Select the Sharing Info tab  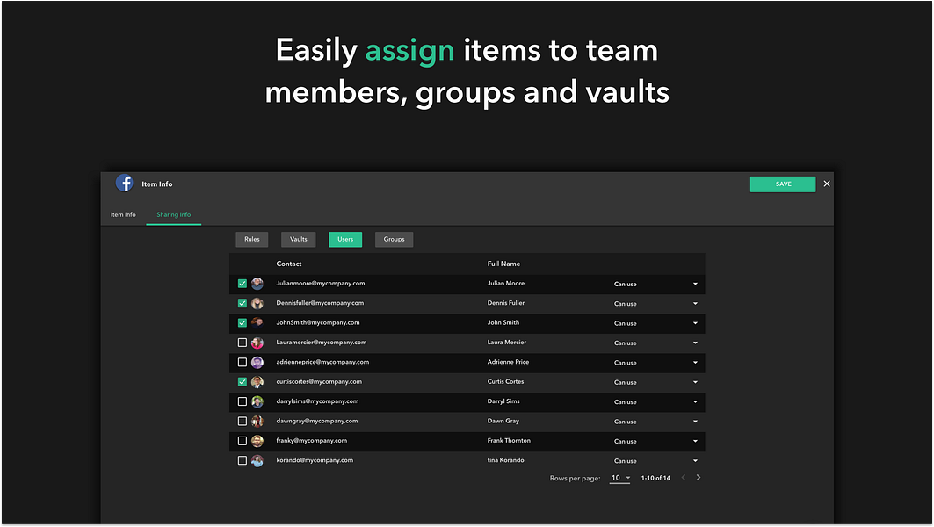point(173,213)
